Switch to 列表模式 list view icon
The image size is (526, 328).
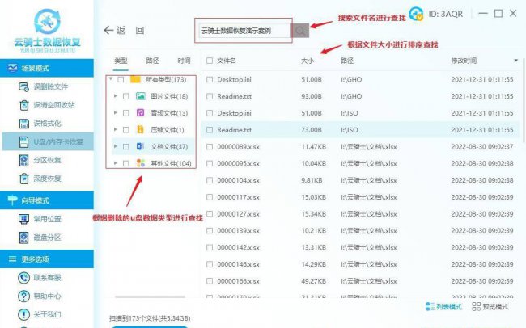(430, 306)
